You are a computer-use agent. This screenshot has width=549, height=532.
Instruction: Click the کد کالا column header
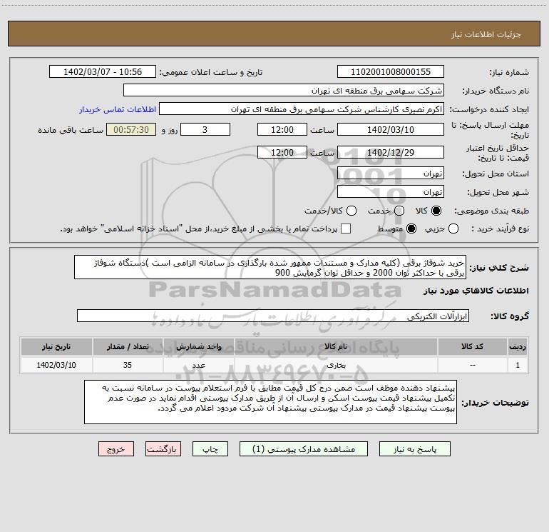click(472, 346)
